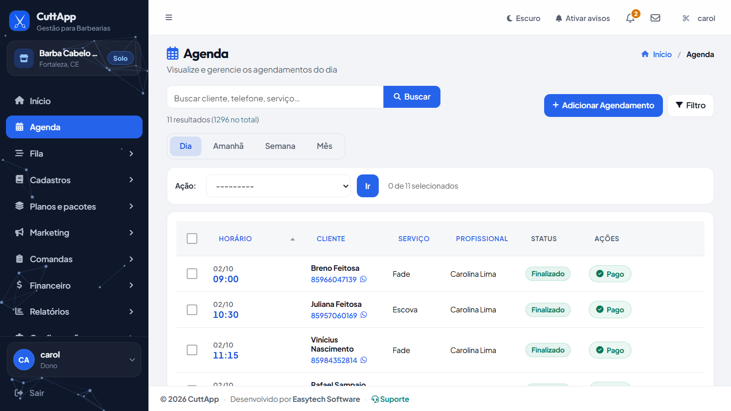
Task: Open notifications bell with badge 2
Action: pyautogui.click(x=630, y=18)
